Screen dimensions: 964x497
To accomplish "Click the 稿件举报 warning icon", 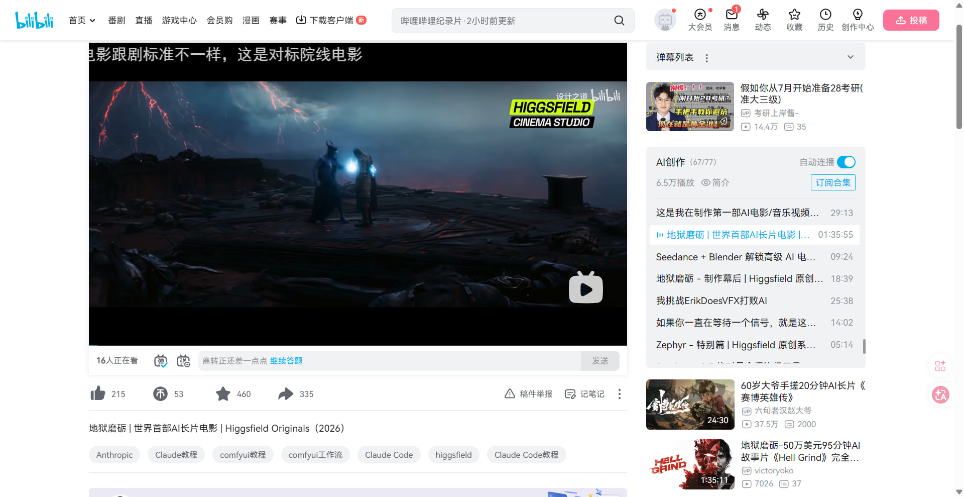I will tap(510, 393).
